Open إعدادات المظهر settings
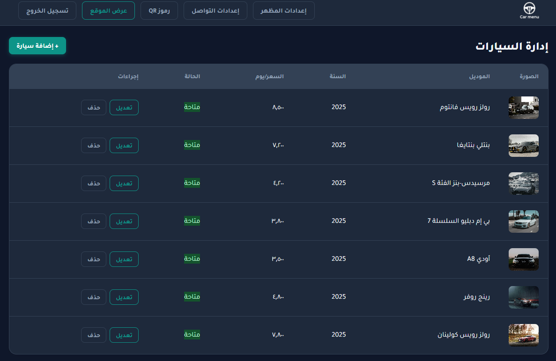The height and width of the screenshot is (361, 556). [283, 10]
